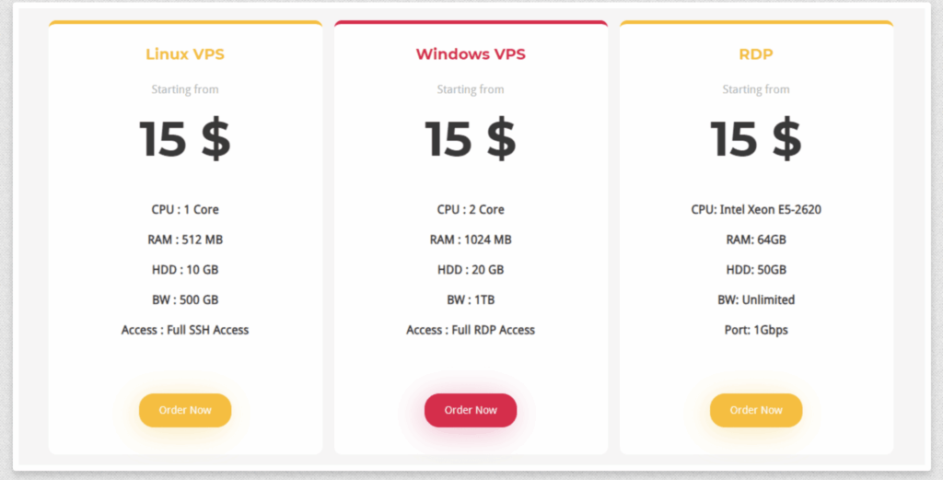Click the 15 $ price under RDP
943x480 pixels.
coord(756,139)
